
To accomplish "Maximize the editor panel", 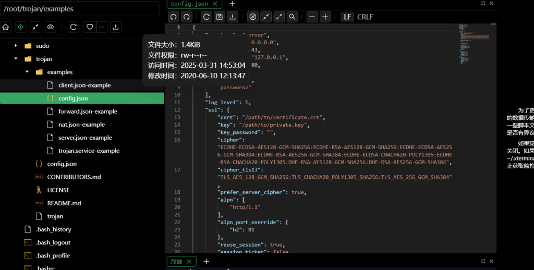I will pyautogui.click(x=483, y=3).
